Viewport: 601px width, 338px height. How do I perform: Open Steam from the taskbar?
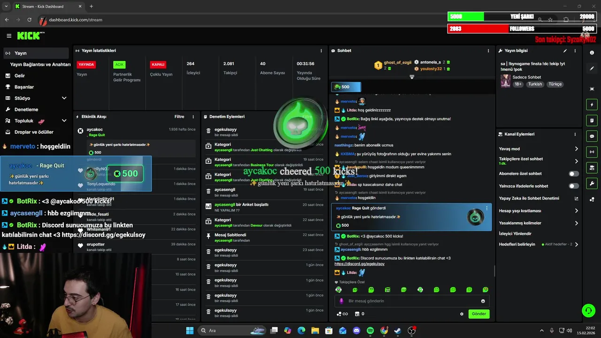398,330
